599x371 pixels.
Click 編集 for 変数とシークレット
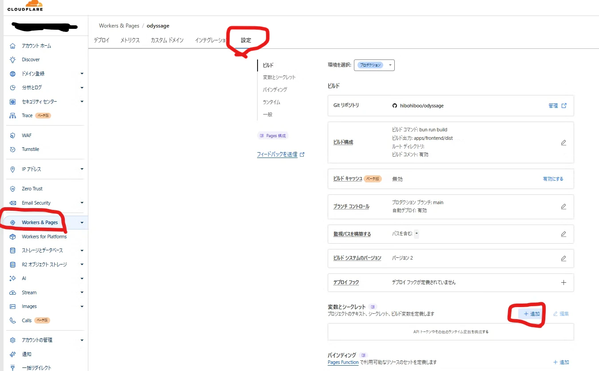pyautogui.click(x=561, y=314)
